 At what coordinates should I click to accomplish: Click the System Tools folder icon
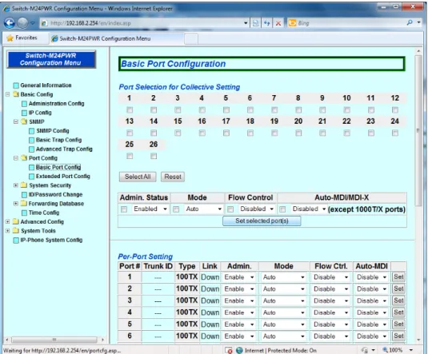pyautogui.click(x=16, y=231)
